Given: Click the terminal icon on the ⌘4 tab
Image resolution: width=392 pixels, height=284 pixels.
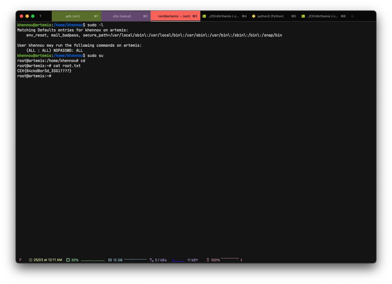Looking at the screenshot, I should tap(204, 16).
